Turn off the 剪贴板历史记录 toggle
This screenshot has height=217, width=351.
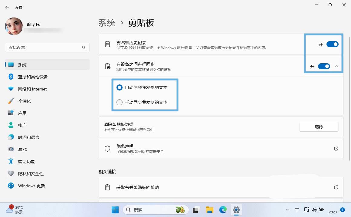coord(332,44)
